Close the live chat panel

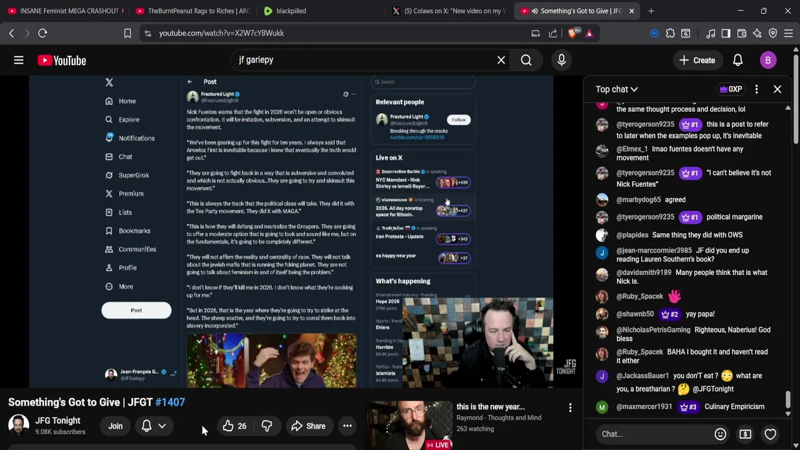click(x=777, y=89)
